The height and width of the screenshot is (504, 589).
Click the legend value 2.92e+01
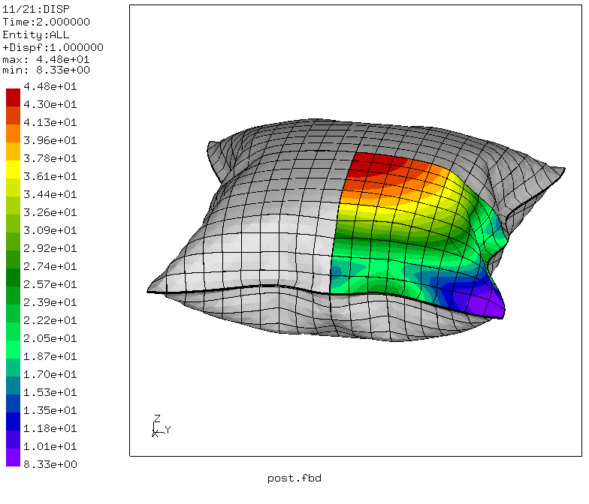click(50, 249)
